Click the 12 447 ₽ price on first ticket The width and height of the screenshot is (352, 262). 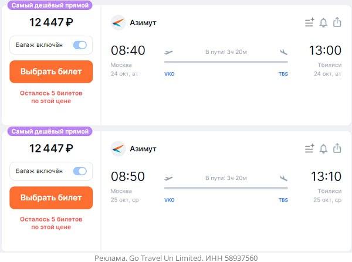tap(51, 23)
